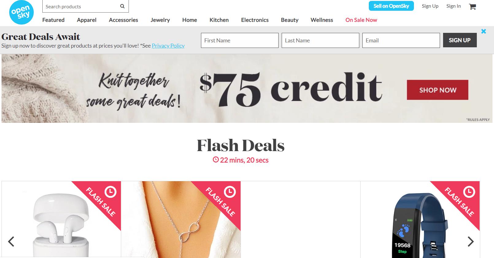
Task: Click the OpenSky logo
Action: click(x=21, y=12)
